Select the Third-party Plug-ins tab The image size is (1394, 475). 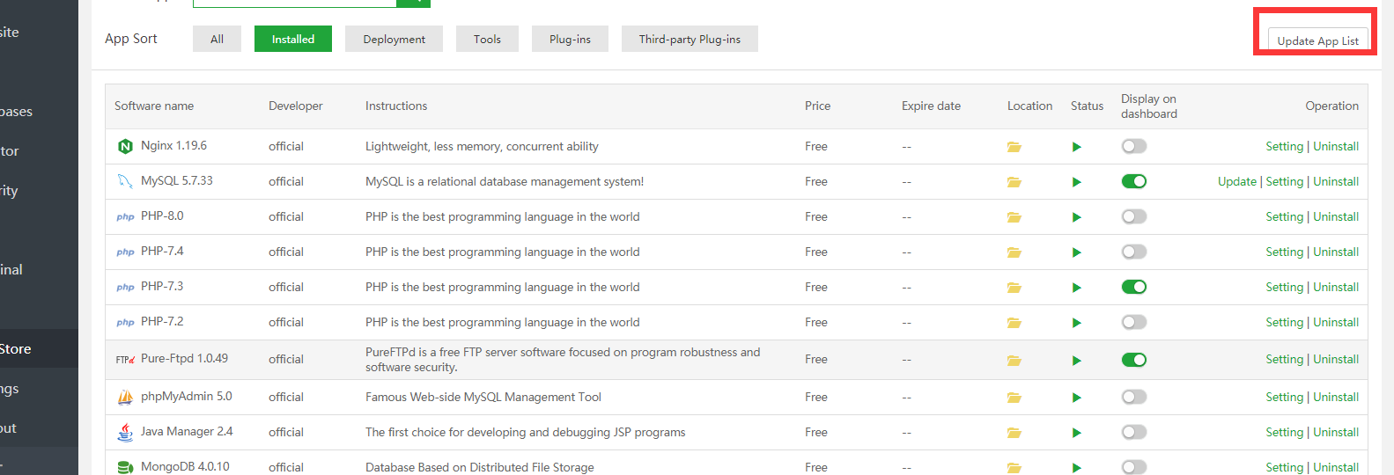690,39
